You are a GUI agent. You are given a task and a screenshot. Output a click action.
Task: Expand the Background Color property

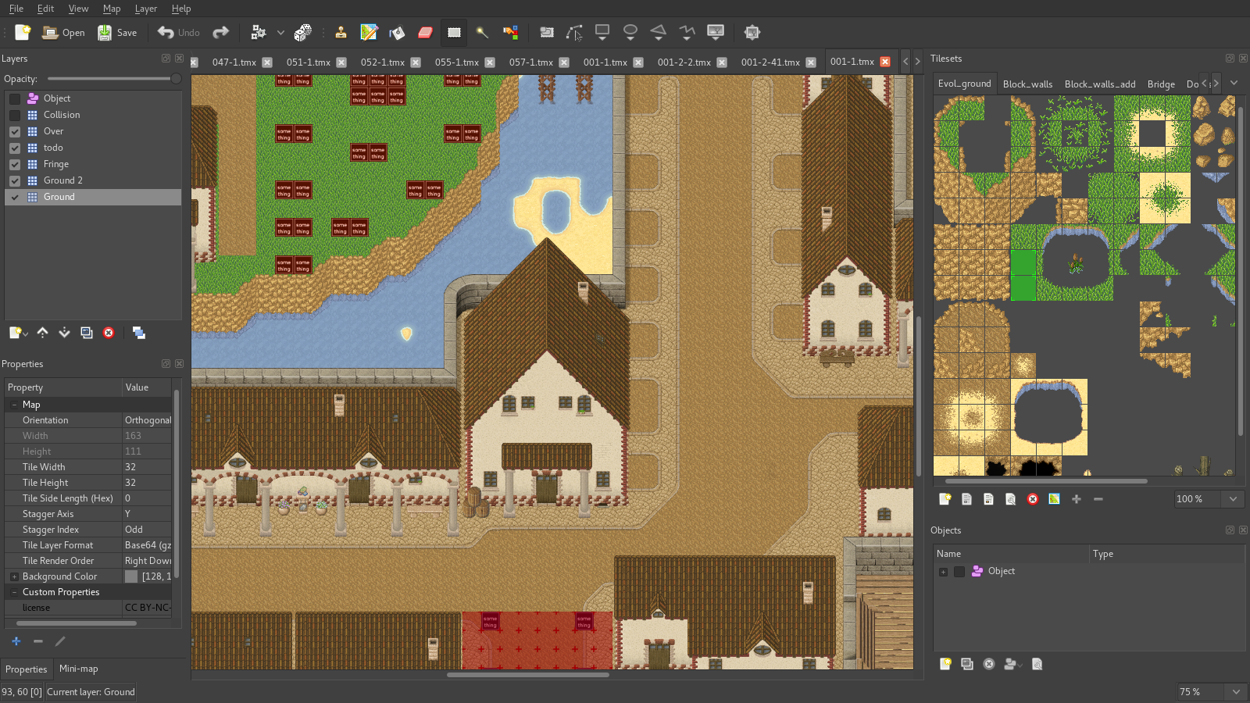pyautogui.click(x=14, y=576)
